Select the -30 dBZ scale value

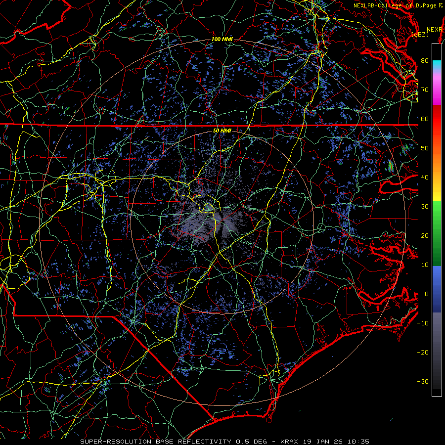click(423, 381)
